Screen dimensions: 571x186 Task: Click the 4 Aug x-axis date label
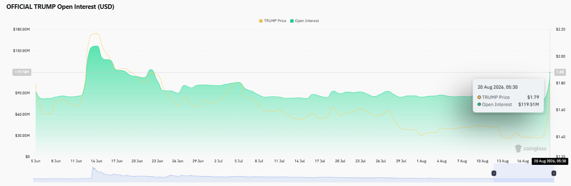pyautogui.click(x=442, y=161)
